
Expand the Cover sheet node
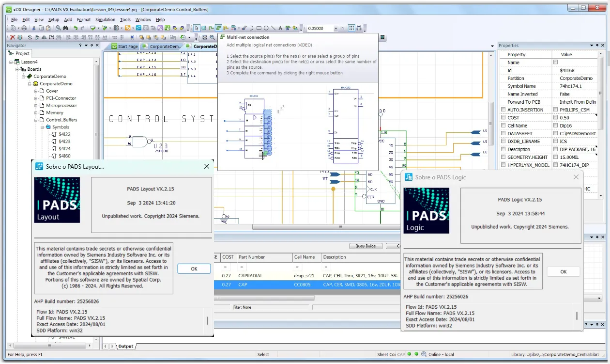pyautogui.click(x=36, y=91)
